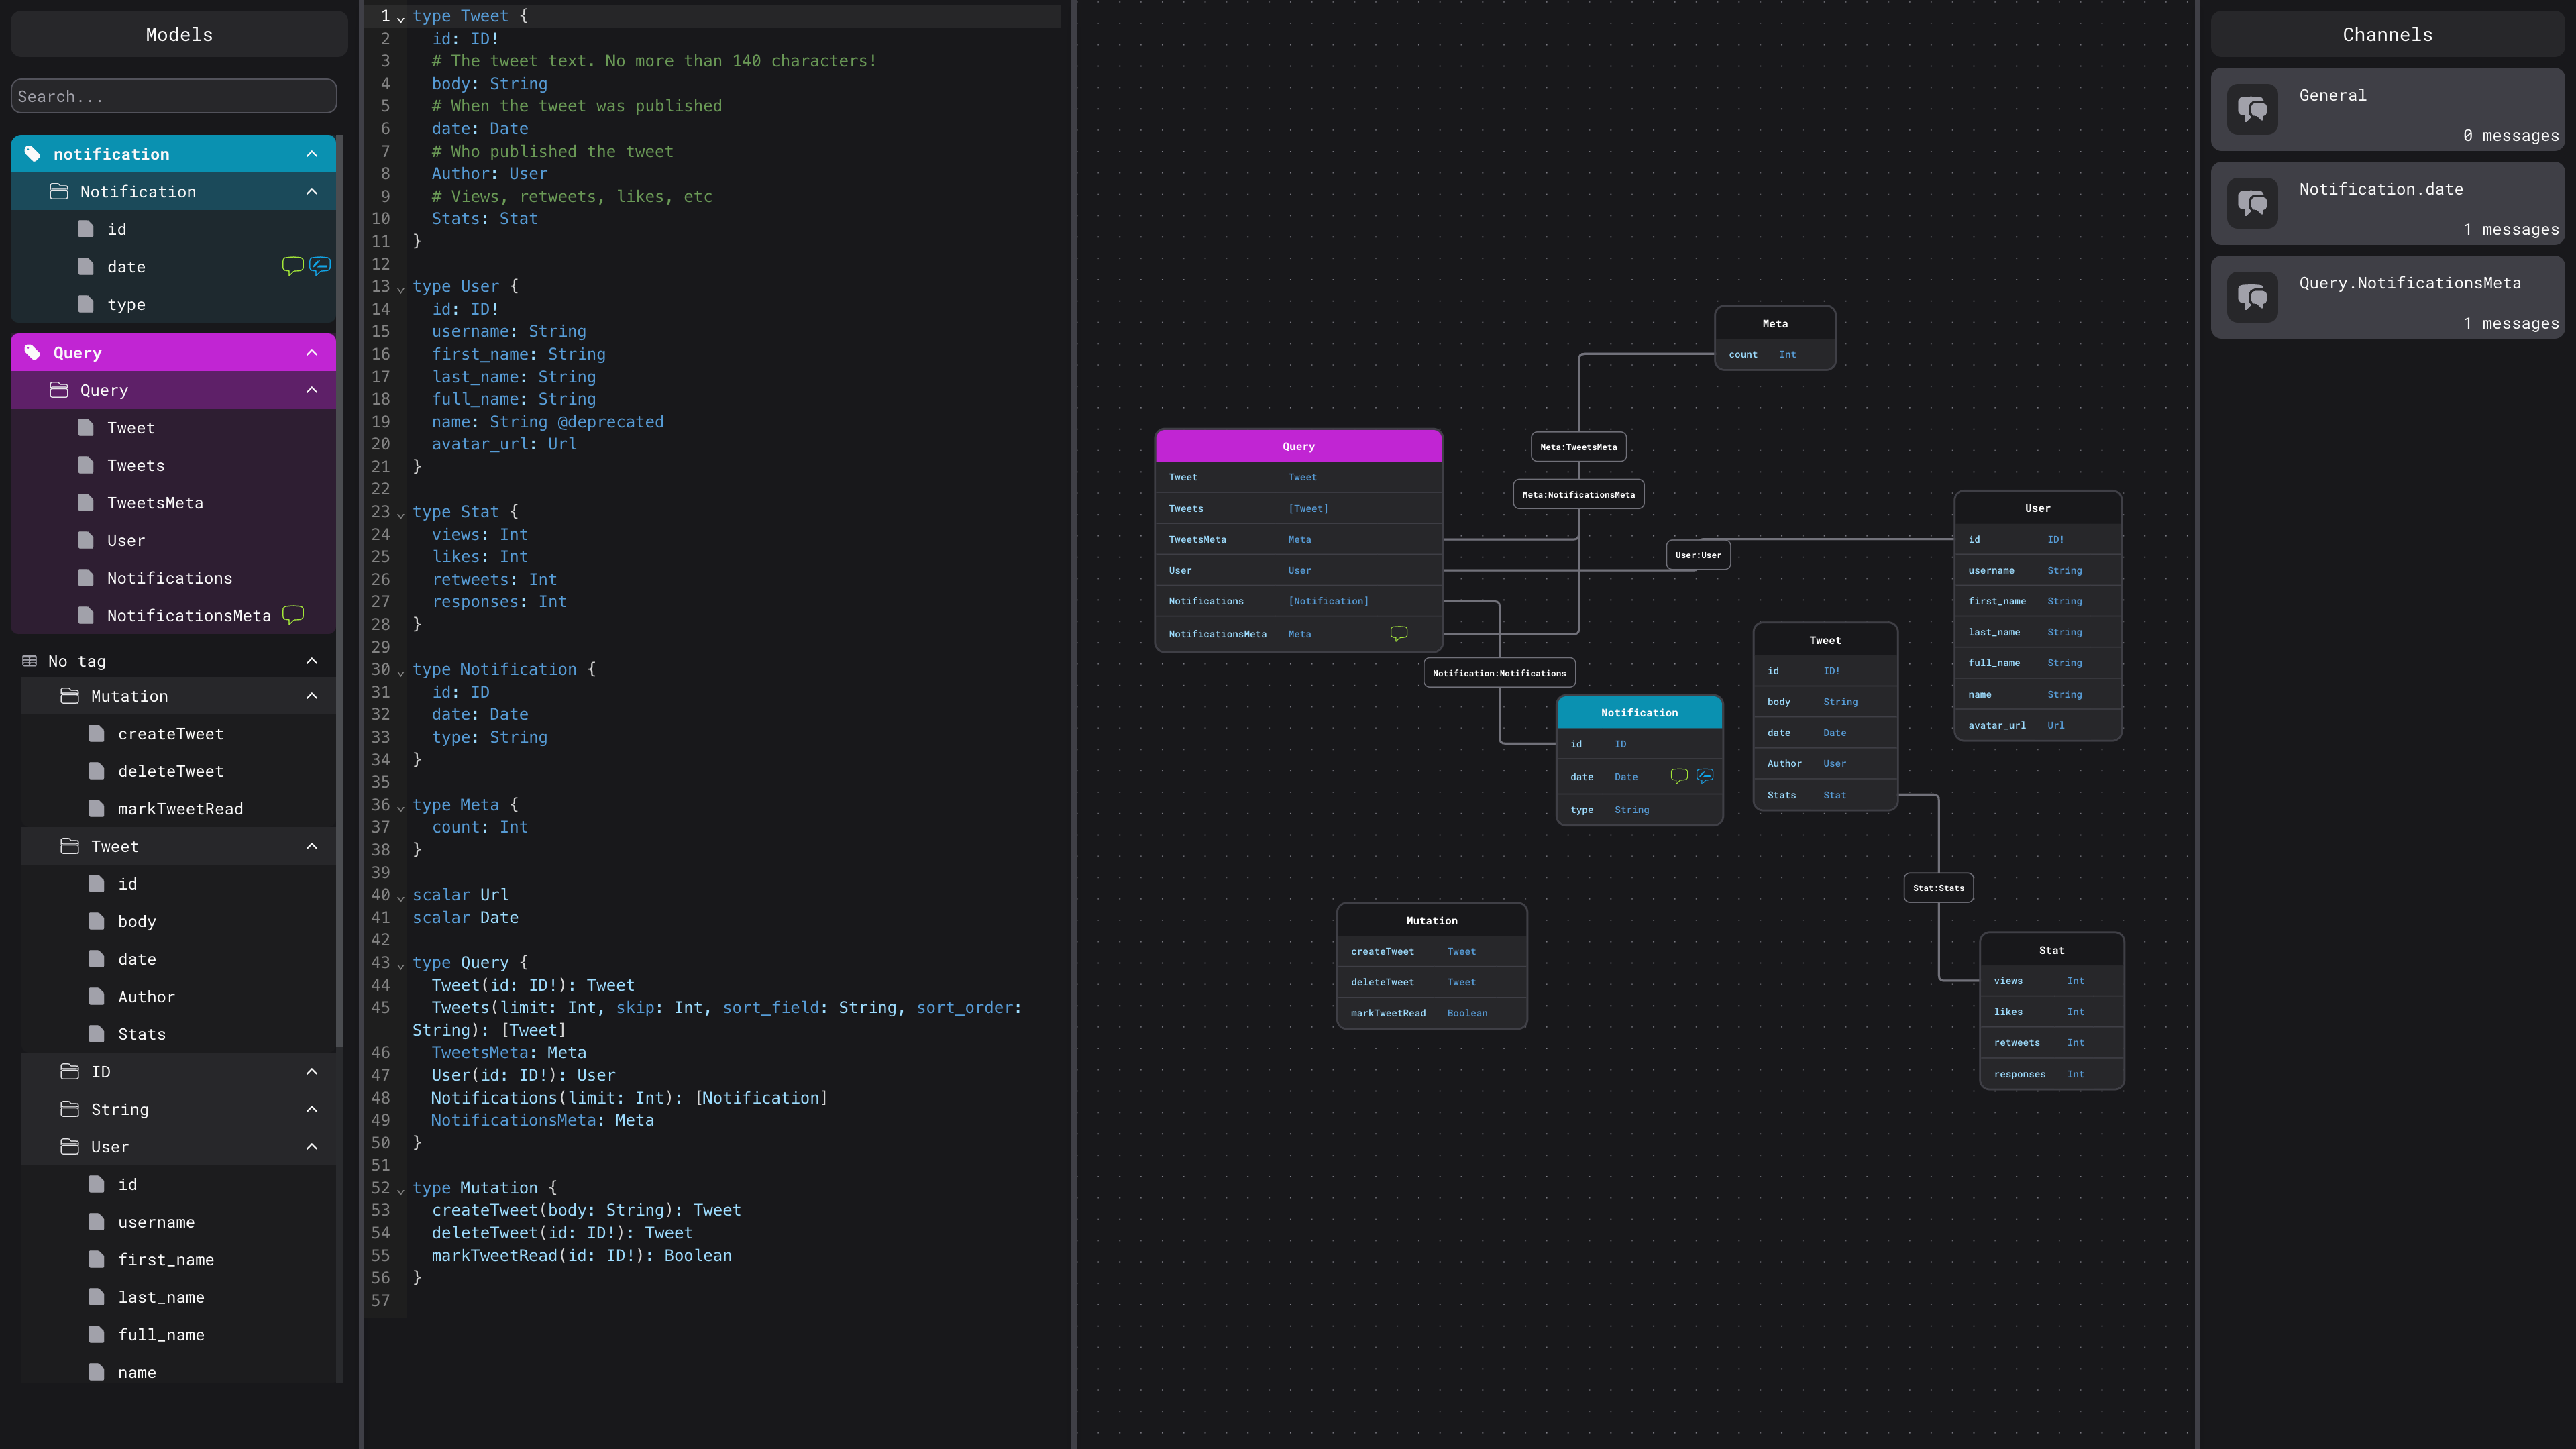Screen dimensions: 2576x1449
Task: Click the Notification:Notifications edge label
Action: coord(1499,673)
